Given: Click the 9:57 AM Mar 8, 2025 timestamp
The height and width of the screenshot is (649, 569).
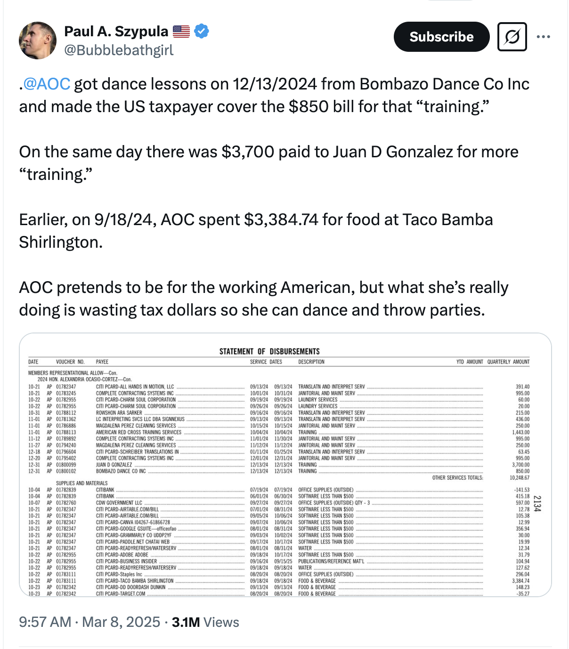Looking at the screenshot, I should coord(89,622).
